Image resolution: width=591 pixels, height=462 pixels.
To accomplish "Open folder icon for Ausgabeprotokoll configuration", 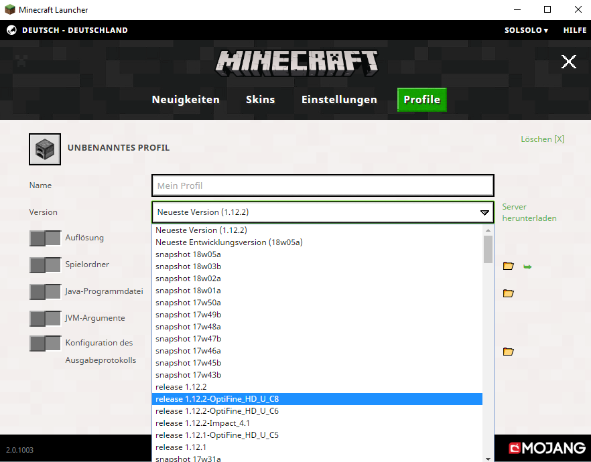I will coord(508,352).
